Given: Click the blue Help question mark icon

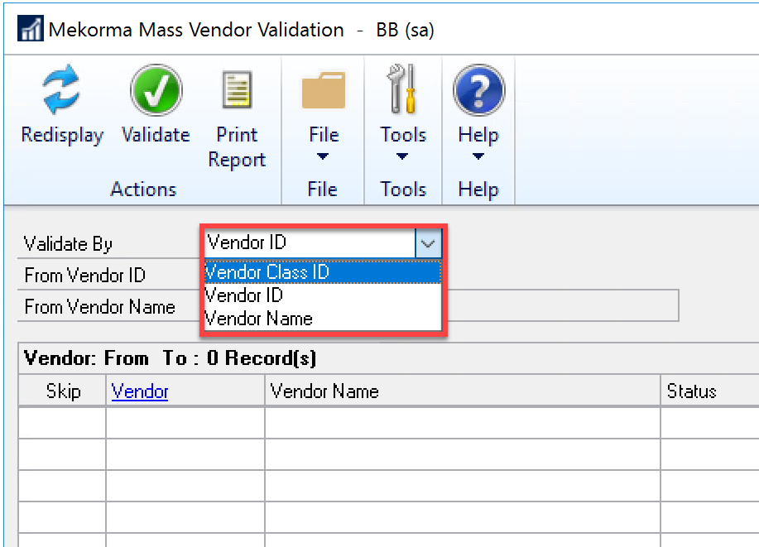Looking at the screenshot, I should coord(478,90).
